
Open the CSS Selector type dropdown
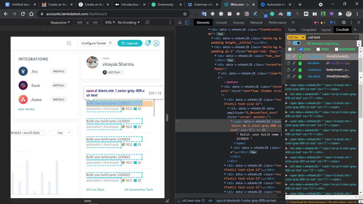pos(296,37)
